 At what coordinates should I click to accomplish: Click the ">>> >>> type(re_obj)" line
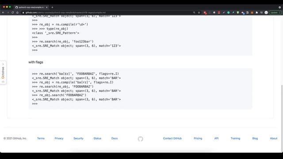click(x=50, y=29)
